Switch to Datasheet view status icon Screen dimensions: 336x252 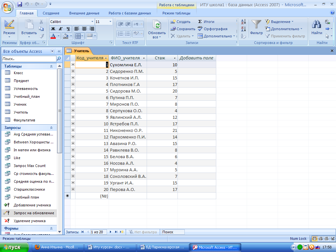(314, 239)
